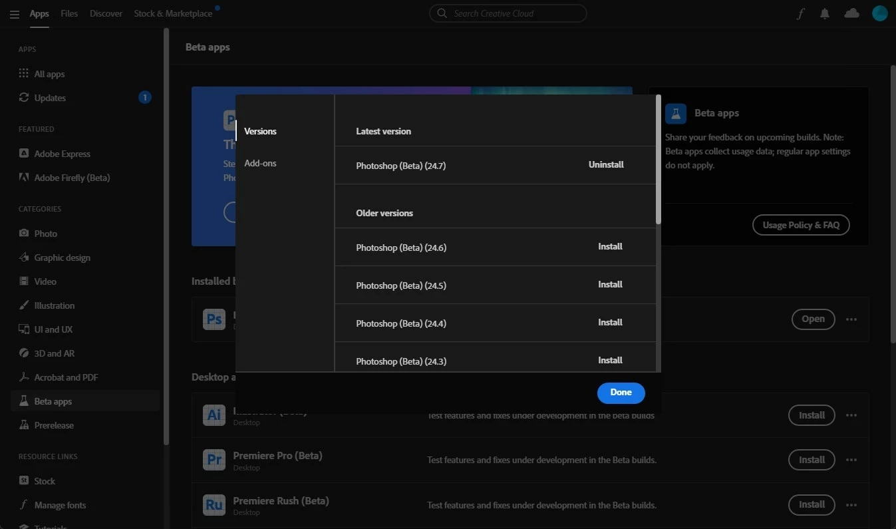The width and height of the screenshot is (896, 529).
Task: Click the Premiere Rush (Beta) title
Action: (281, 500)
